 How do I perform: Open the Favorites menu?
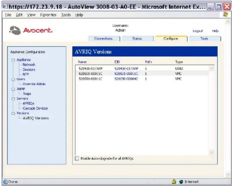pos(48,15)
